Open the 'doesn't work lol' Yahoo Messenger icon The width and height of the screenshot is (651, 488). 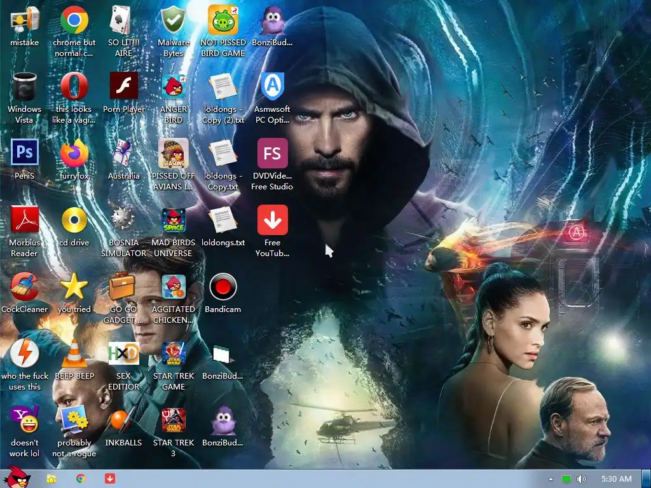coord(25,419)
